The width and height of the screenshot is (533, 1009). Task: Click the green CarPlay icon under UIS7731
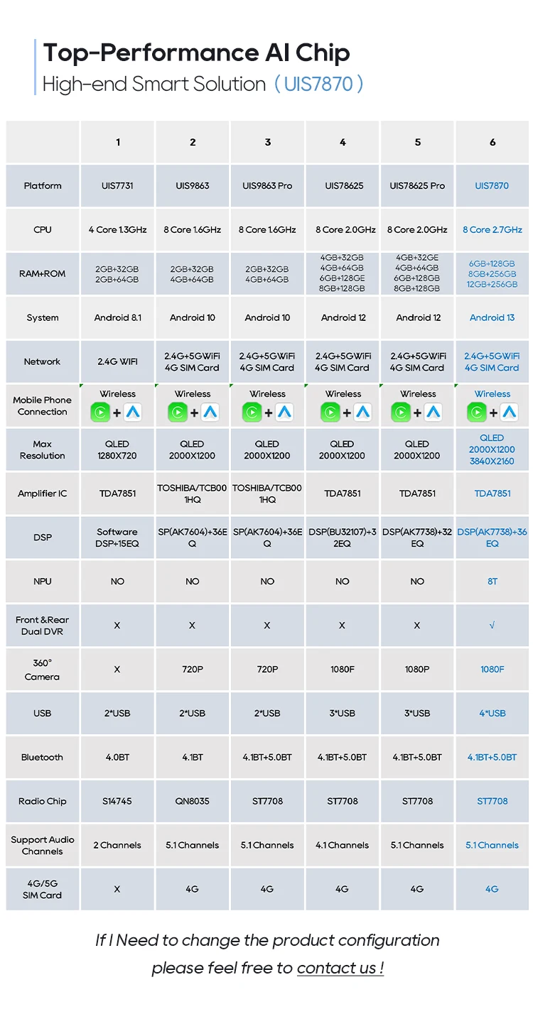point(101,413)
